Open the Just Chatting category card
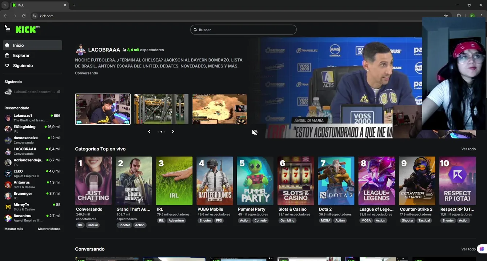 coord(93,181)
